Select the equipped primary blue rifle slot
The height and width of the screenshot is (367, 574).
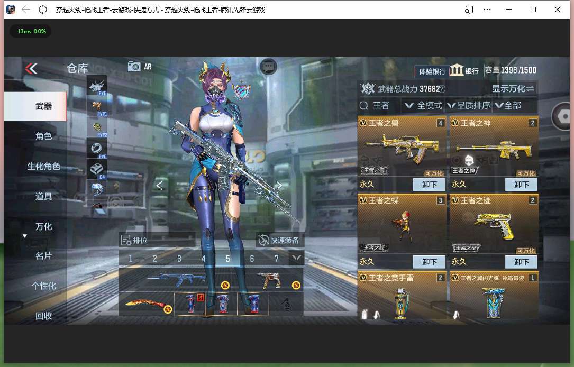click(175, 280)
